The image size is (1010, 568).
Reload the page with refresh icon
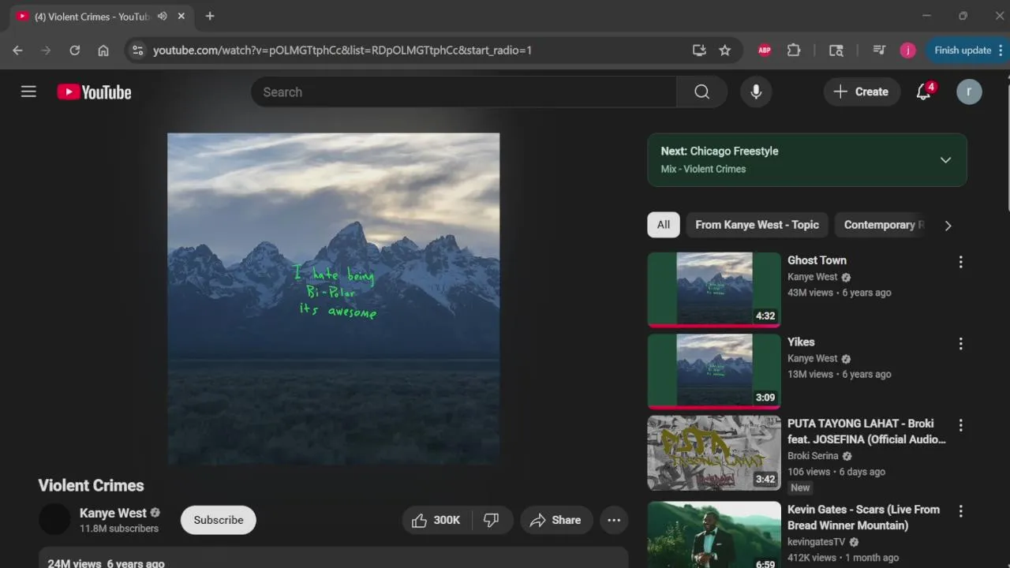point(74,50)
